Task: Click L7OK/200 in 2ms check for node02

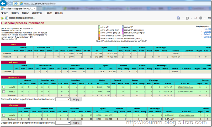Action: click(x=185, y=91)
